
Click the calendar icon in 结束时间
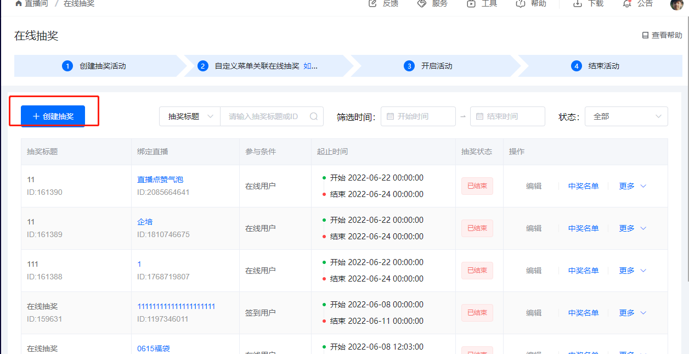pos(479,116)
